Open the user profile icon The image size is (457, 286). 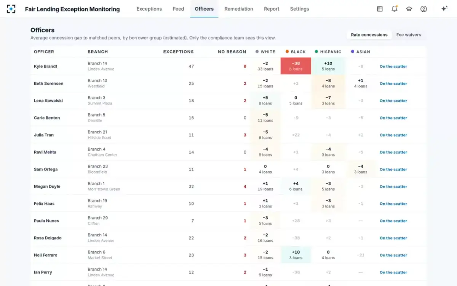[423, 9]
